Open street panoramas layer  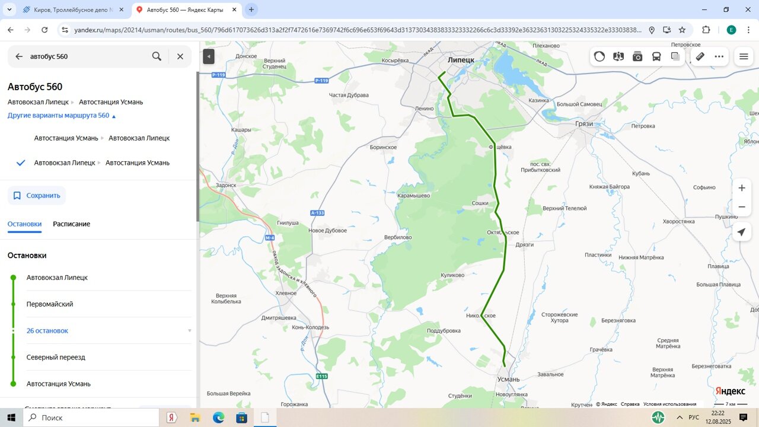click(618, 56)
